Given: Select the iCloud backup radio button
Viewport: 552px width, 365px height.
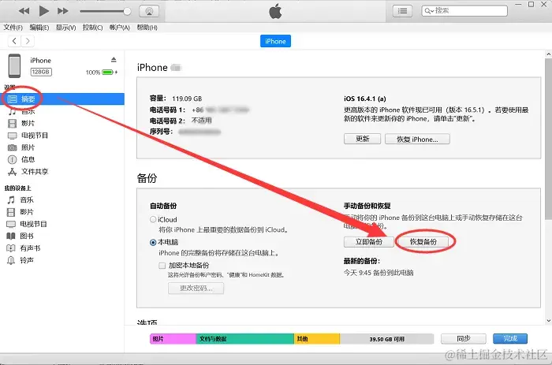Looking at the screenshot, I should point(153,219).
